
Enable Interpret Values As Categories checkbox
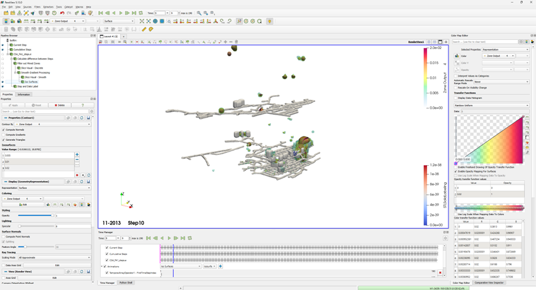456,76
